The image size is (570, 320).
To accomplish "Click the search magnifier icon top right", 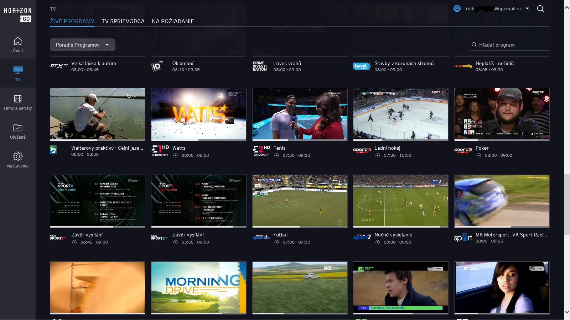I will click(540, 9).
